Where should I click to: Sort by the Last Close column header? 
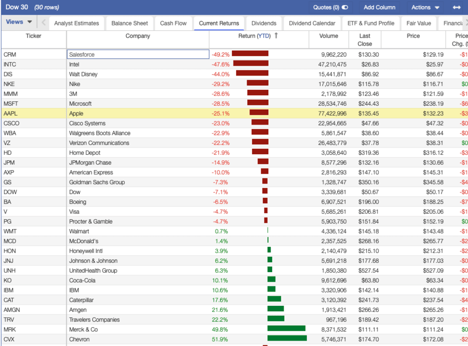pos(365,40)
